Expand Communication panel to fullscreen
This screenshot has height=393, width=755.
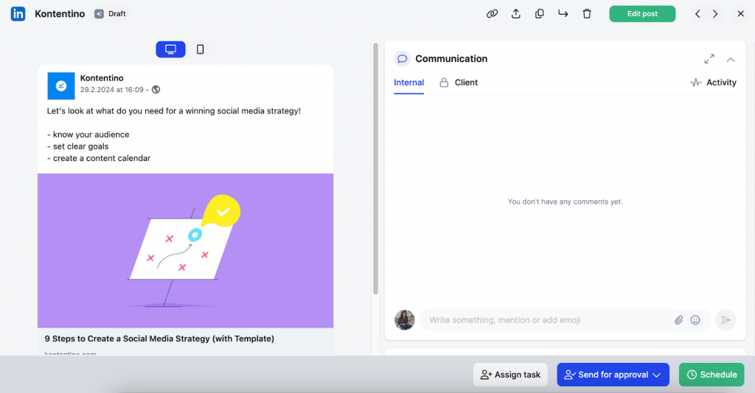709,59
